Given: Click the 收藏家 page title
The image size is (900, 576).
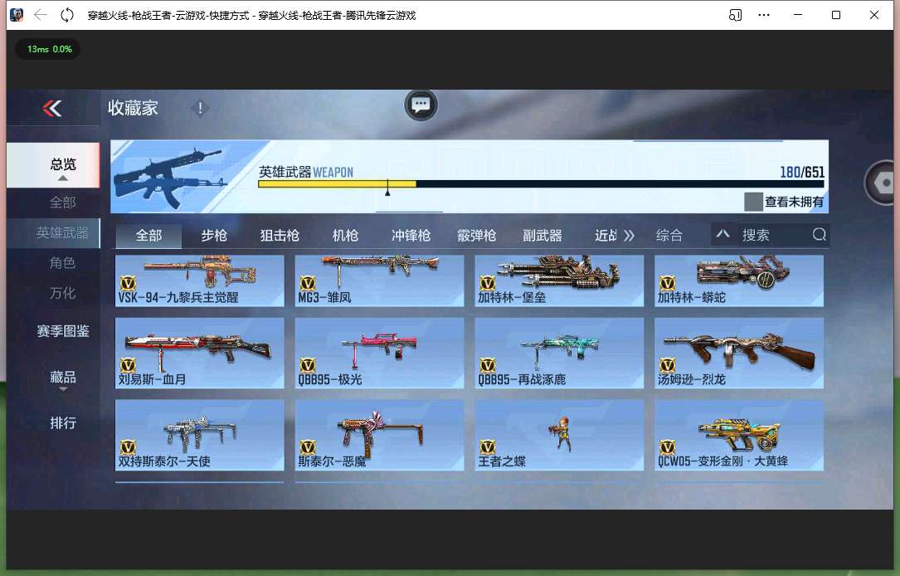Looking at the screenshot, I should (x=133, y=108).
